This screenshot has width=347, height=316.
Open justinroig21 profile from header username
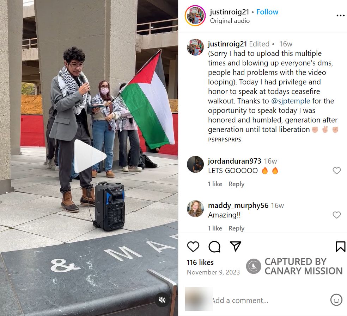pyautogui.click(x=230, y=12)
